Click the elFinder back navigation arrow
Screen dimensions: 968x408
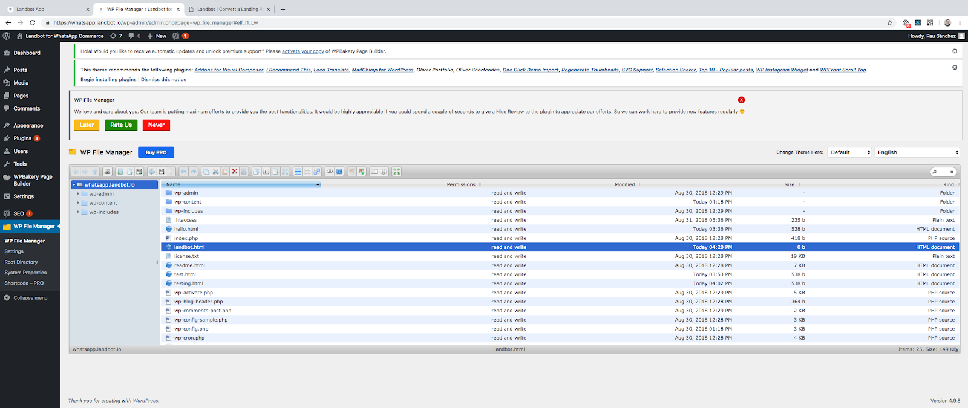(76, 172)
